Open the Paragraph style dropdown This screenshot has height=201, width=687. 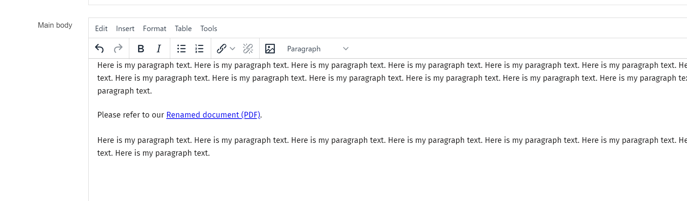click(x=317, y=49)
